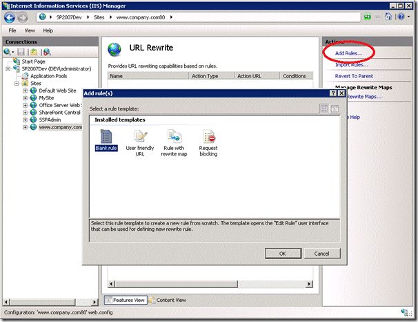This screenshot has height=322, width=418.
Task: Select Rule with rewrite map template
Action: (x=174, y=143)
